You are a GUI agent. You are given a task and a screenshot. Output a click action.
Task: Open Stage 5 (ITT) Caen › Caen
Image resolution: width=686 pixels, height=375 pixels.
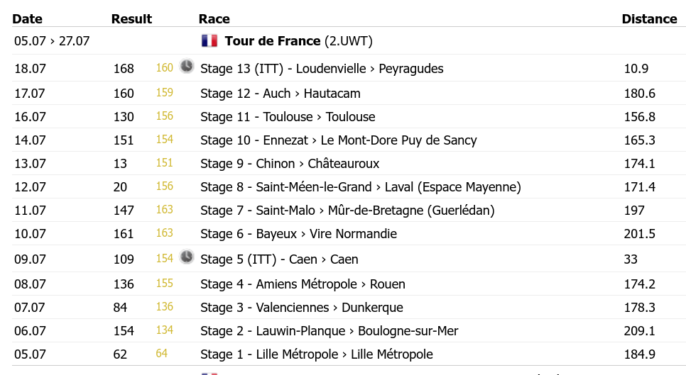coord(279,259)
